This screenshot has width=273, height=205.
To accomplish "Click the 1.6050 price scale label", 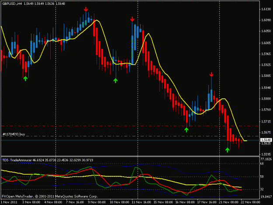I will click(266, 31).
